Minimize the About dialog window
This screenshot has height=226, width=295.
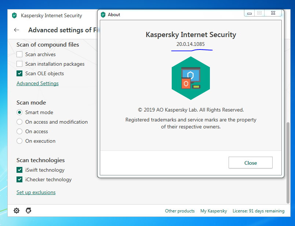[250, 13]
